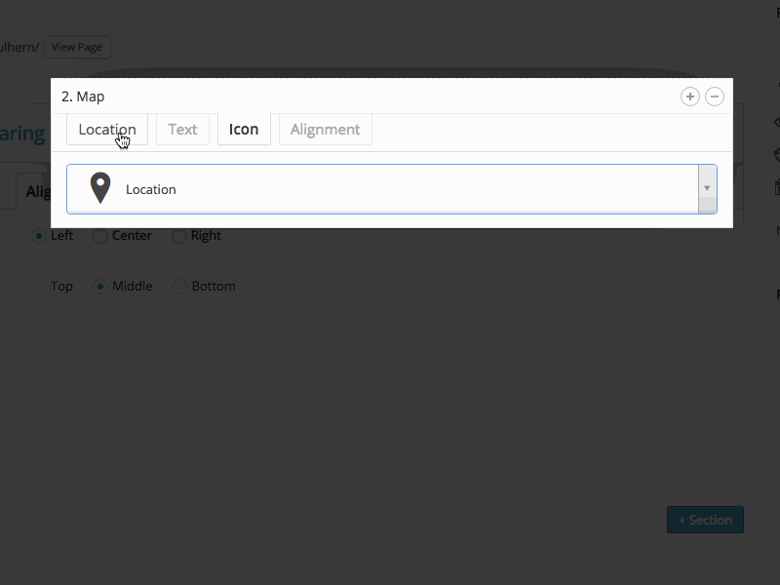Select the Middle vertical radio button
The height and width of the screenshot is (585, 780).
pyautogui.click(x=100, y=287)
